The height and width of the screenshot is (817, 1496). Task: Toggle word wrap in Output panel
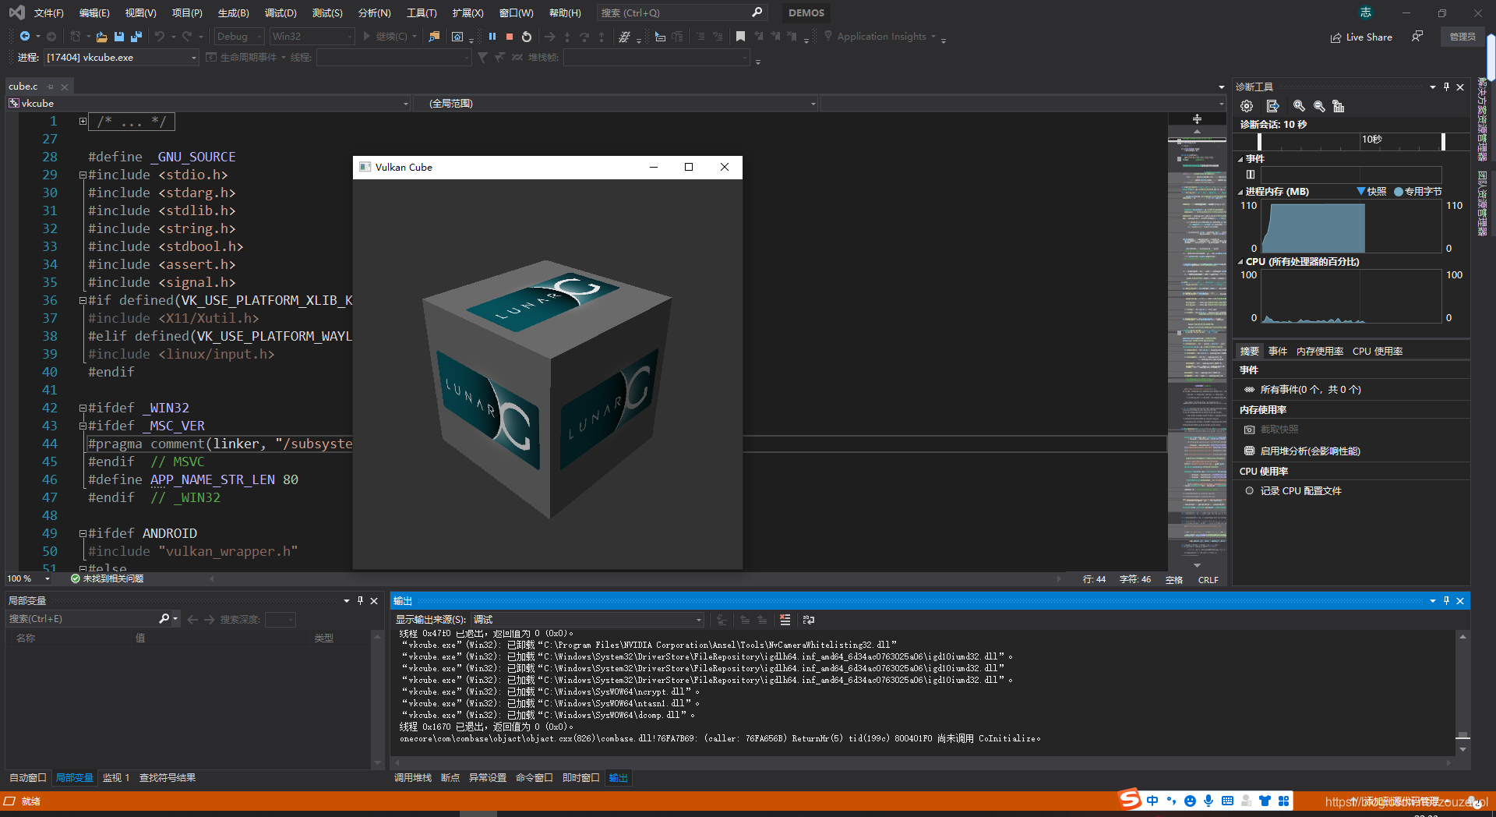click(x=809, y=620)
